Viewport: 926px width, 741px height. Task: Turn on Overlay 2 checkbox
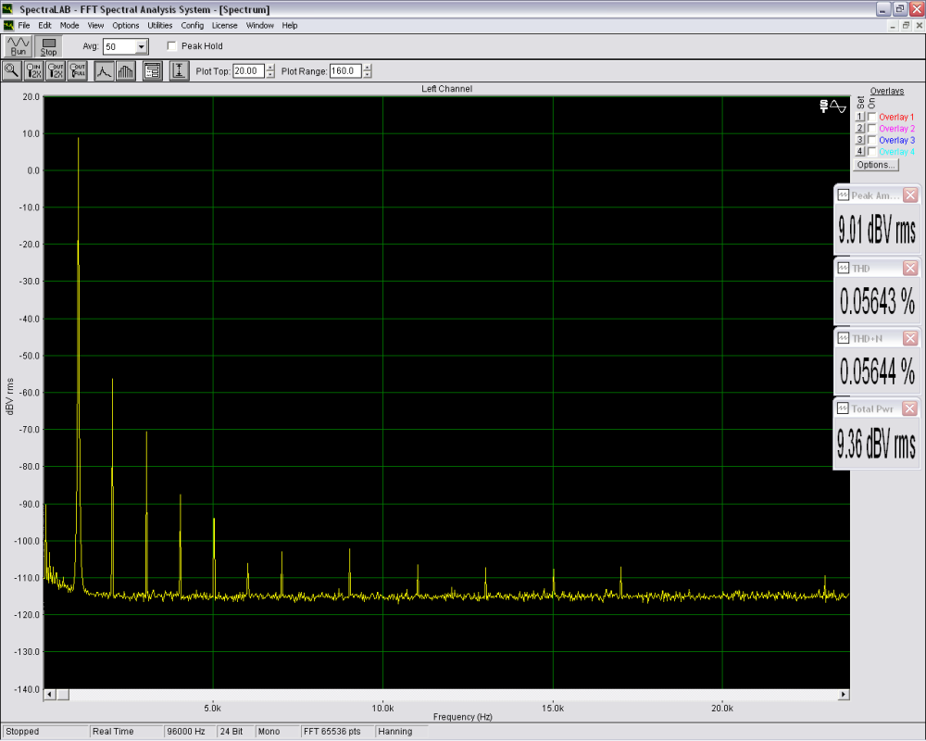click(x=871, y=128)
